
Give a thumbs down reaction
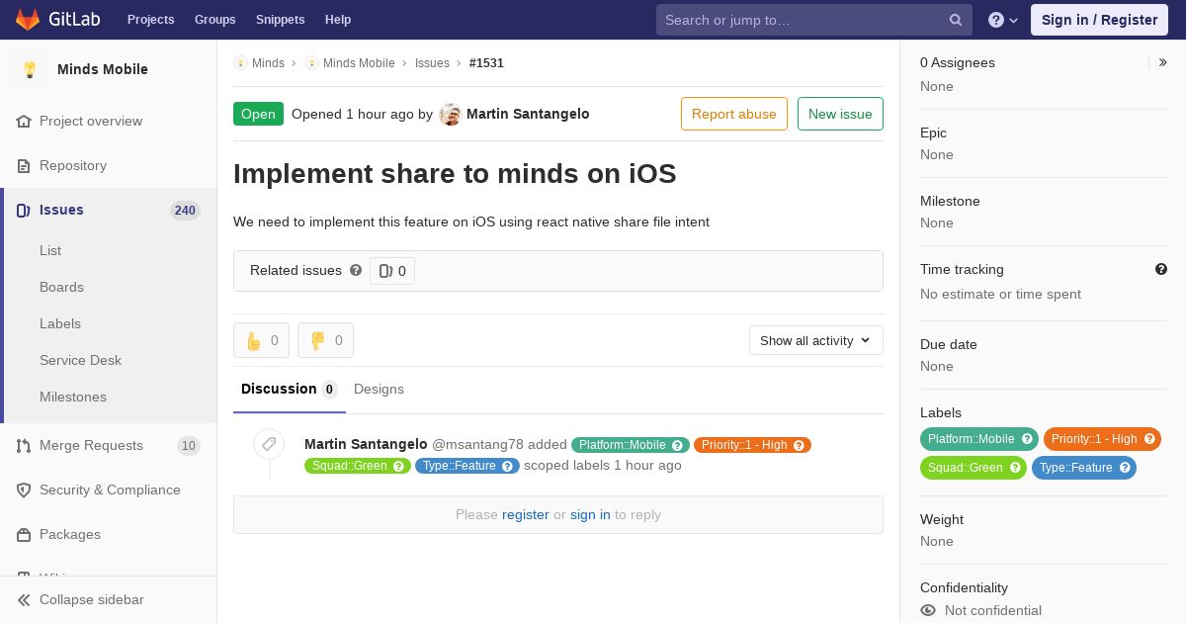pyautogui.click(x=325, y=340)
